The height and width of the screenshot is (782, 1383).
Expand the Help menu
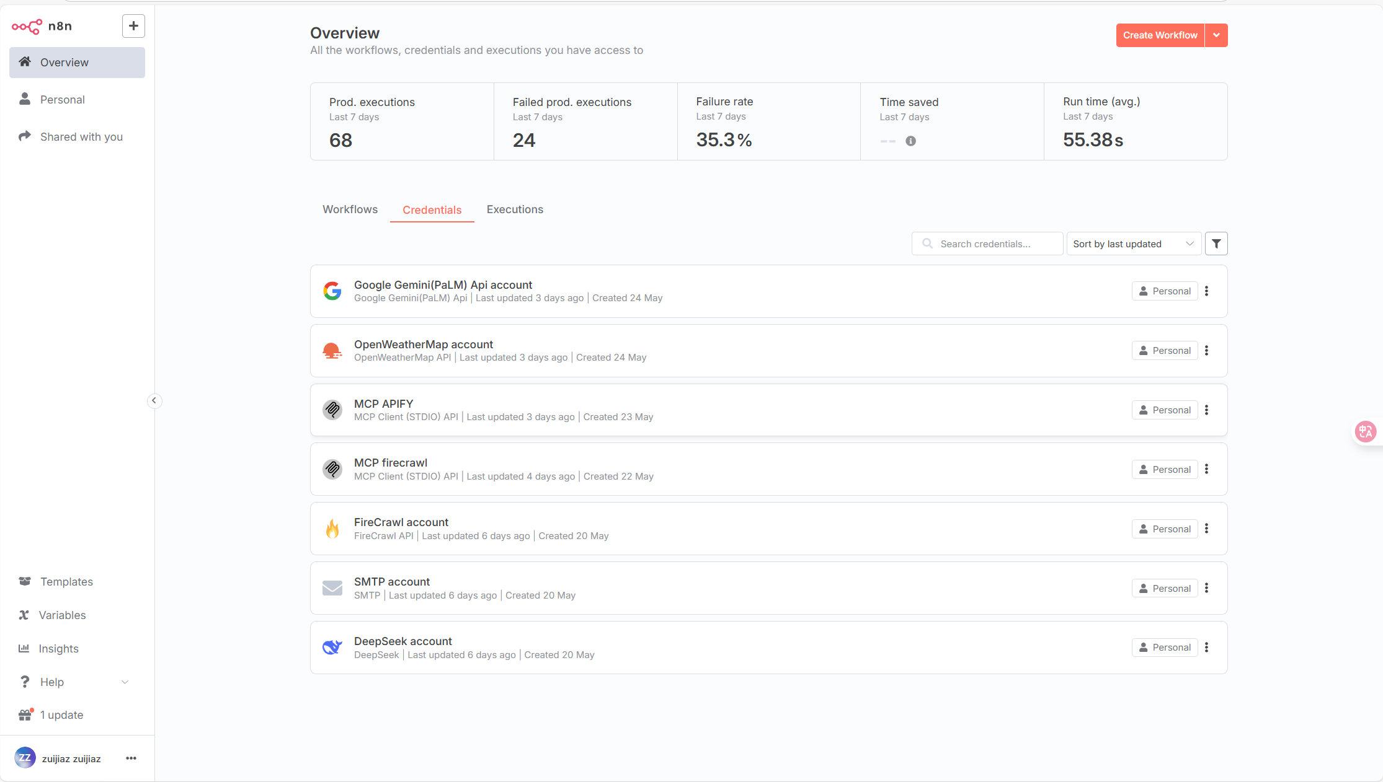[x=74, y=682]
